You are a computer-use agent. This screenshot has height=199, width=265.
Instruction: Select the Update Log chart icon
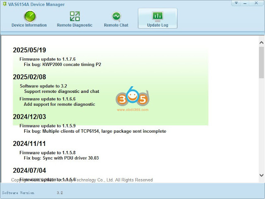pos(157,17)
